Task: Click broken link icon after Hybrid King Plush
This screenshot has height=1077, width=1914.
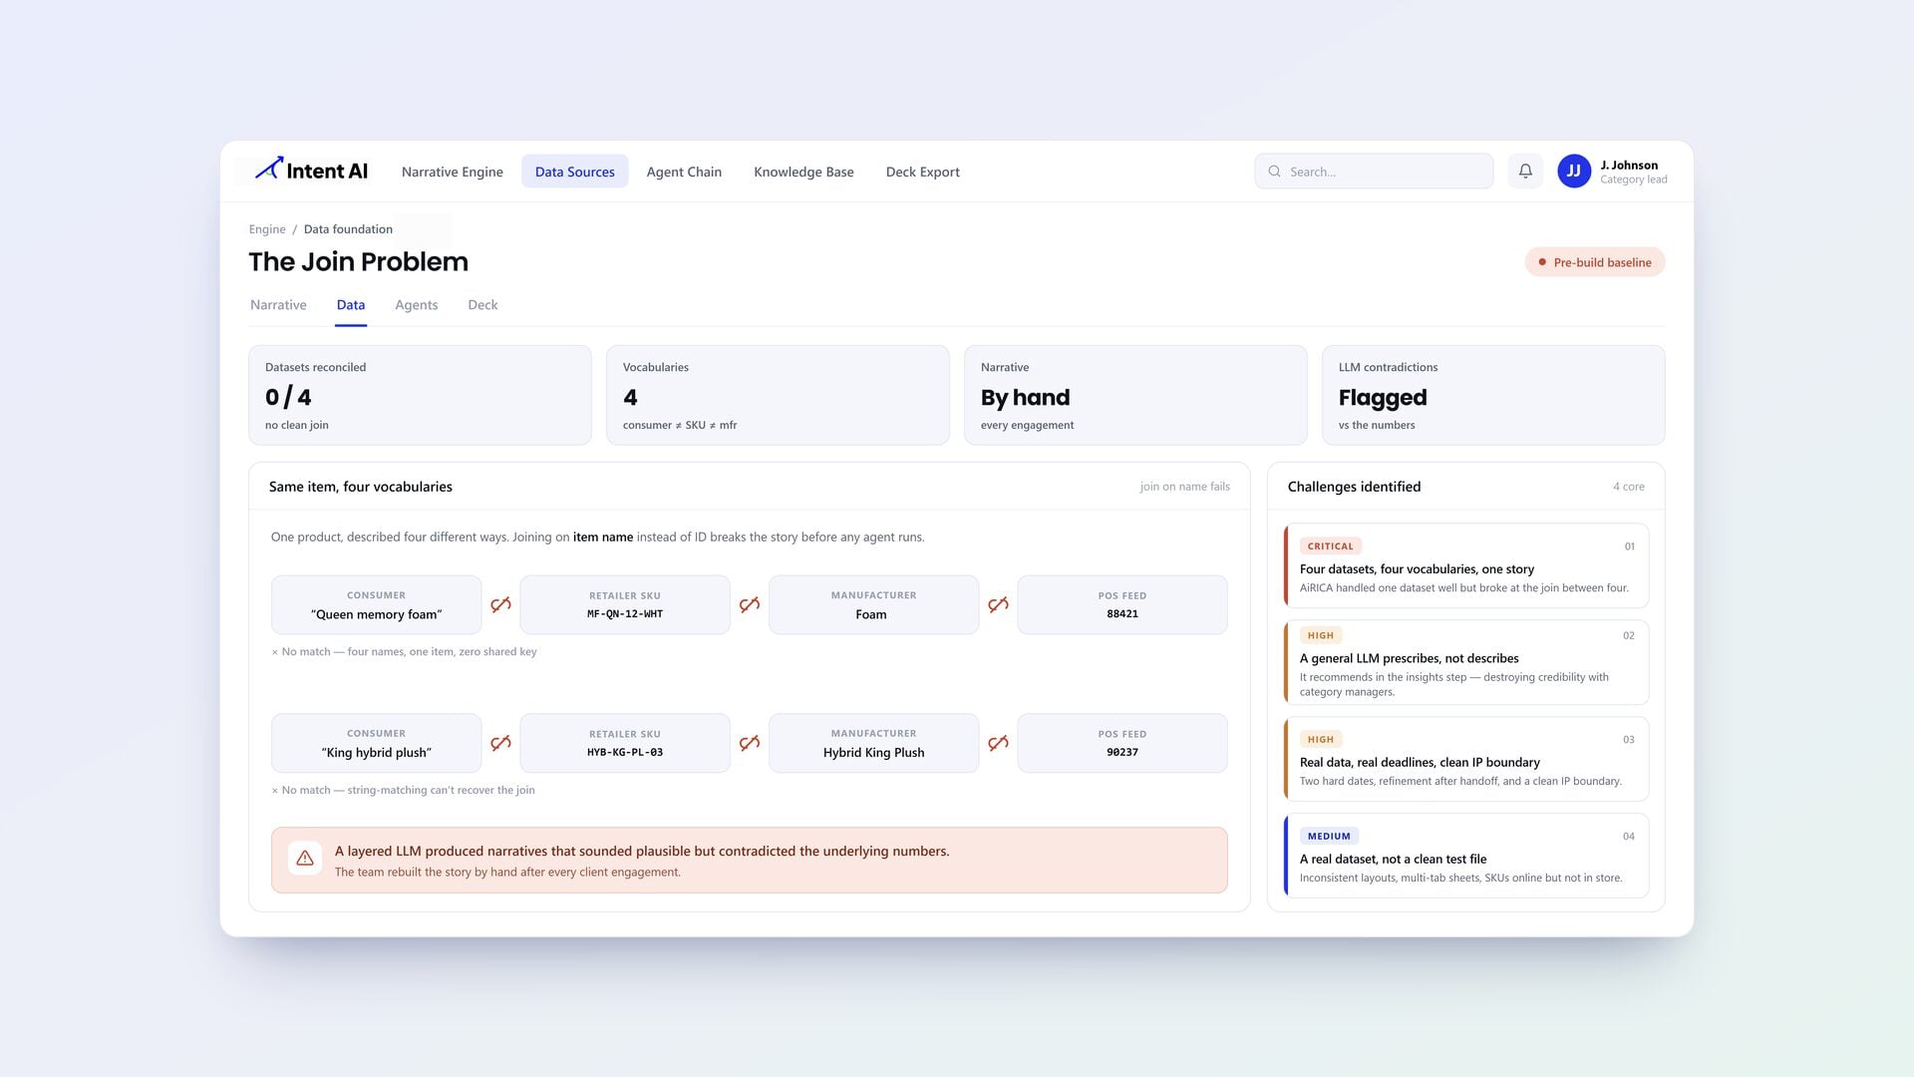Action: [998, 743]
